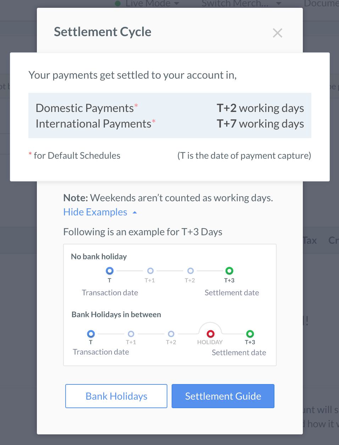Click the T marker in the bank holiday example
The height and width of the screenshot is (445, 339).
(90, 333)
